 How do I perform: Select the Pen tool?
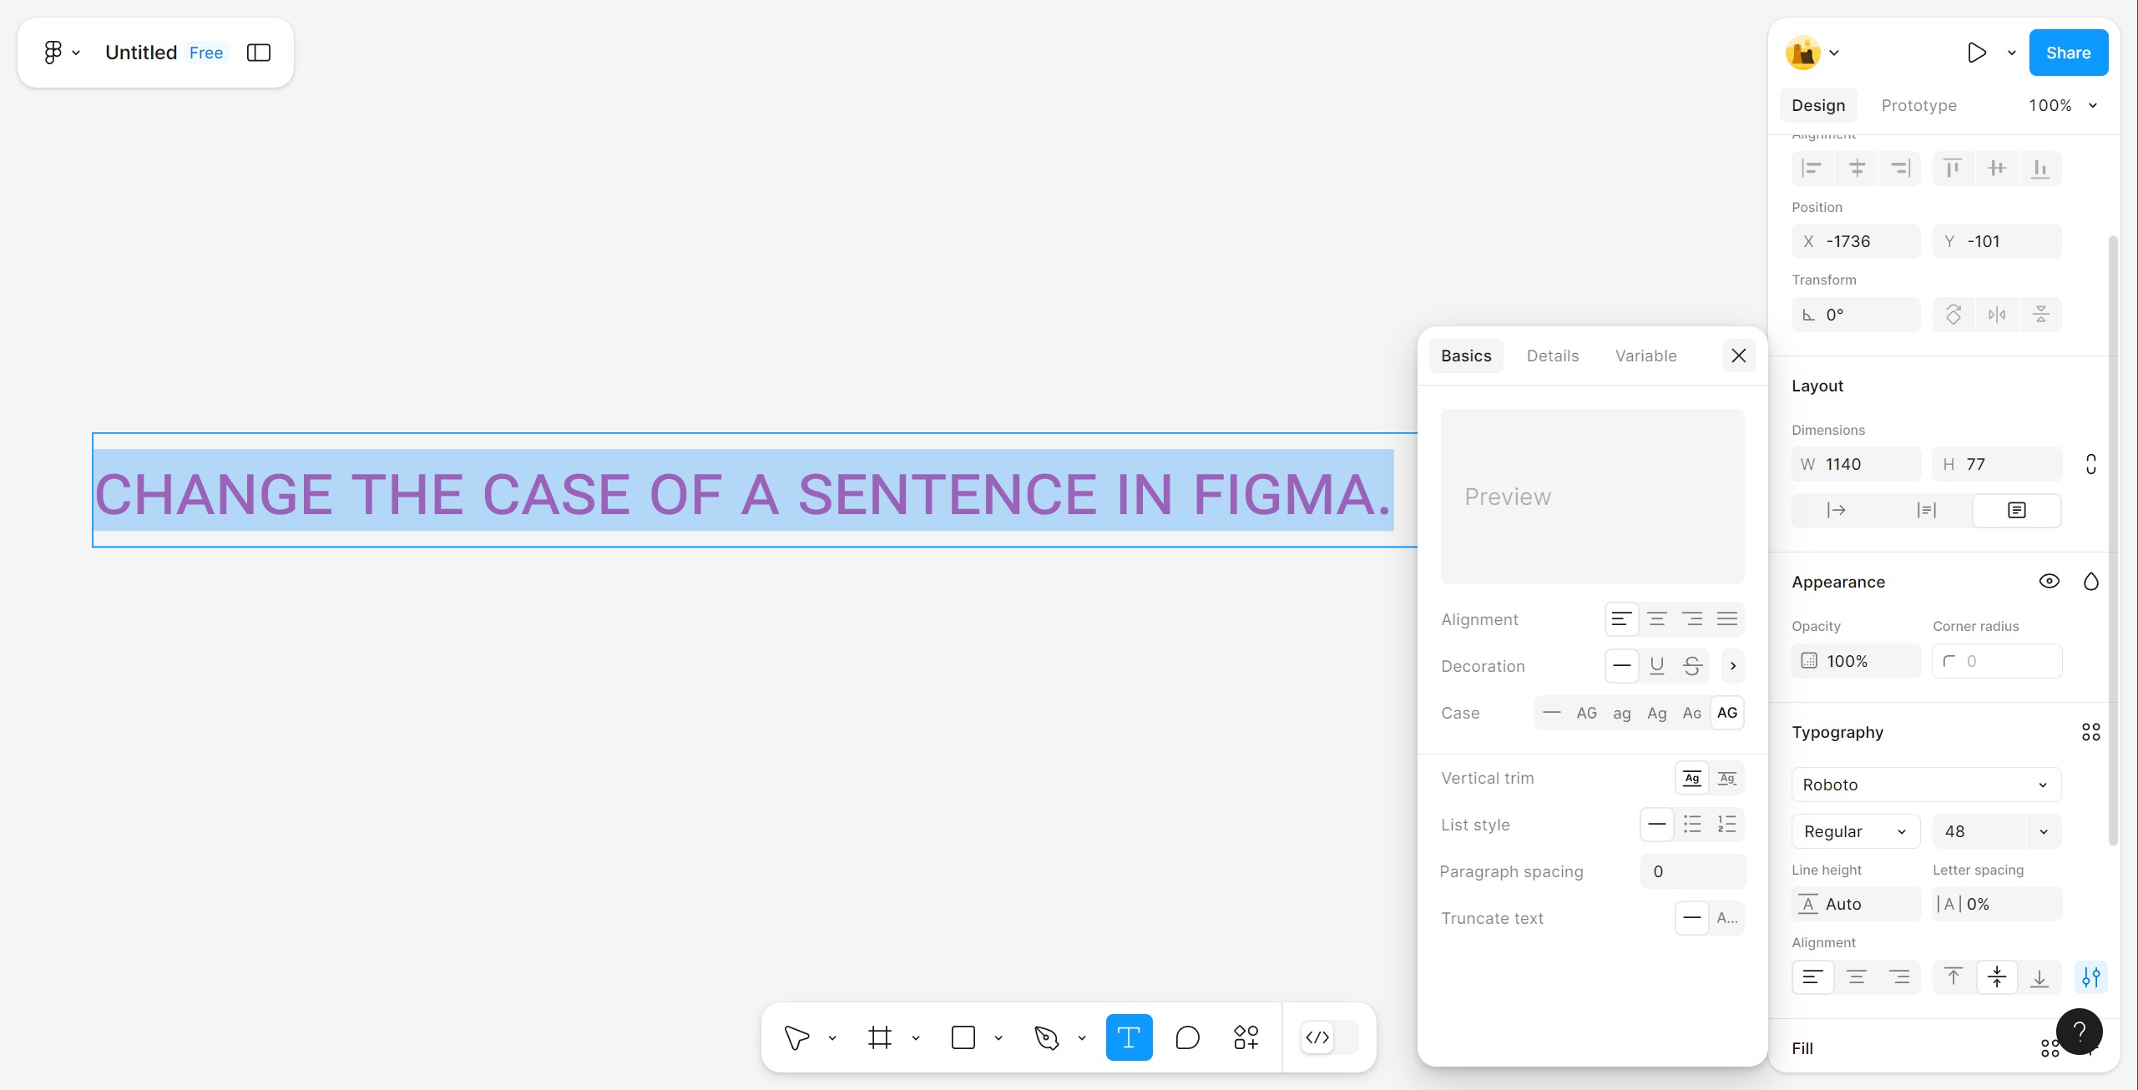tap(1046, 1037)
